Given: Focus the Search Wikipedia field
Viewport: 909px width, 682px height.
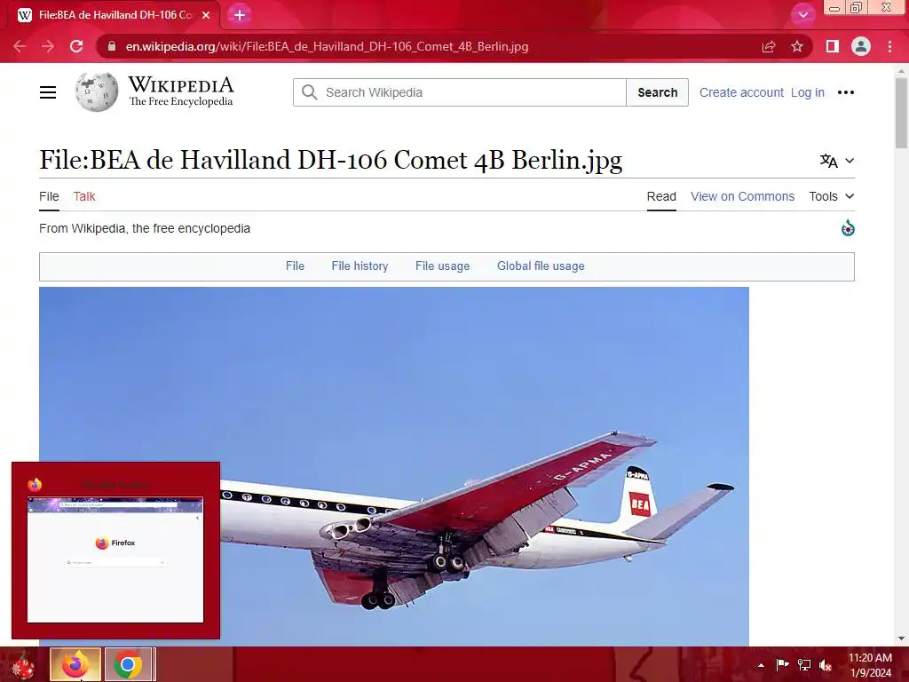Looking at the screenshot, I should 459,92.
